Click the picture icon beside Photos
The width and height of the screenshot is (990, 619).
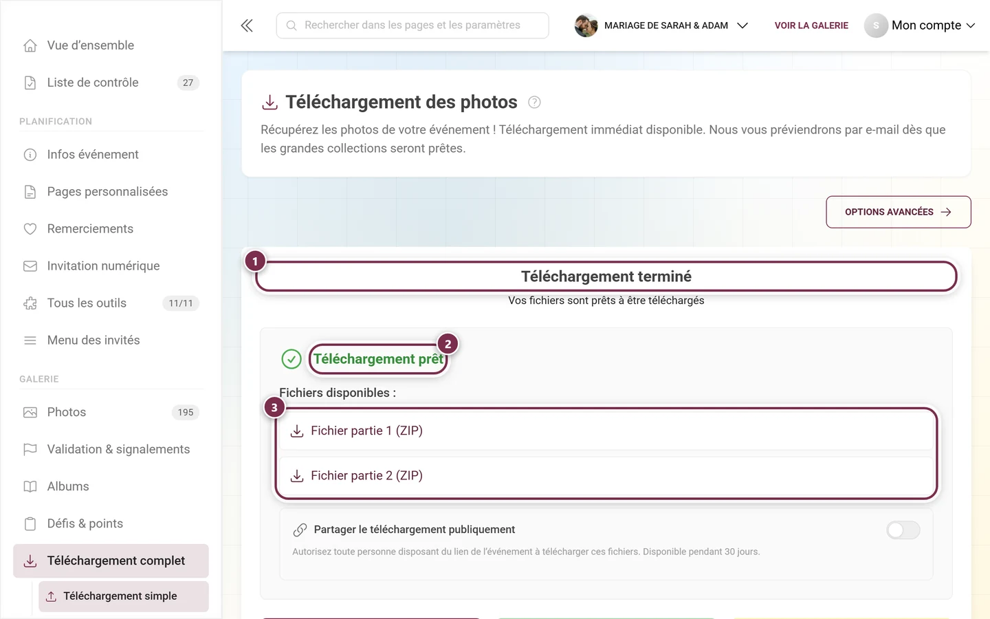pyautogui.click(x=30, y=413)
